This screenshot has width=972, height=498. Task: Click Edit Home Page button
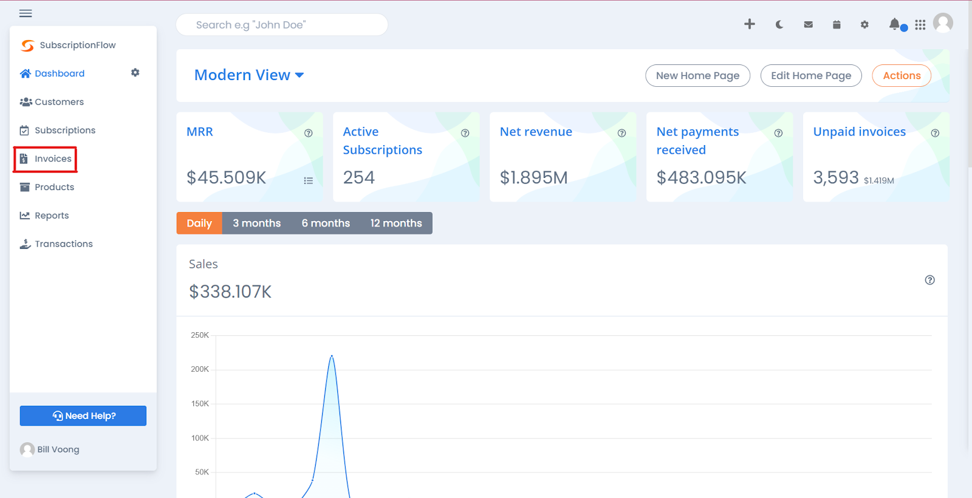pyautogui.click(x=811, y=75)
